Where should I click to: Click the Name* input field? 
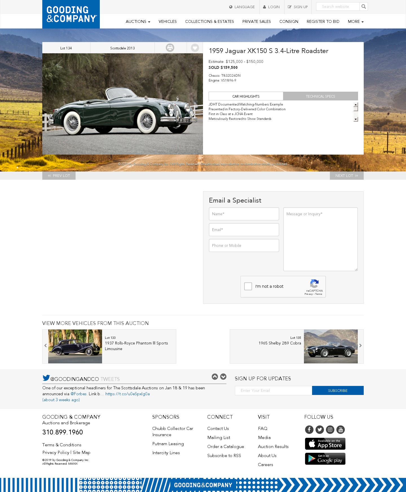(244, 214)
